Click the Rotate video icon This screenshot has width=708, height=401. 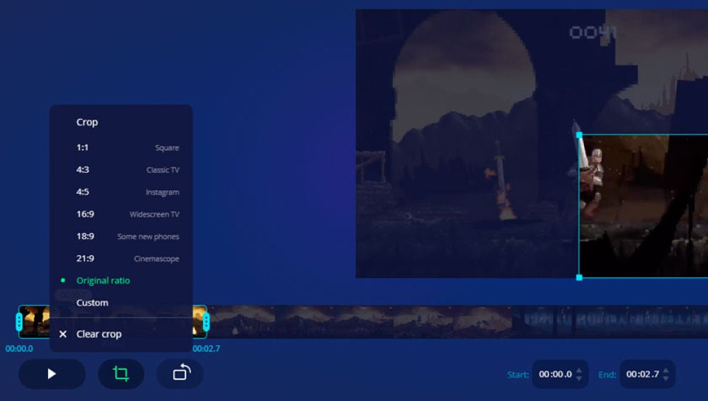click(x=181, y=374)
